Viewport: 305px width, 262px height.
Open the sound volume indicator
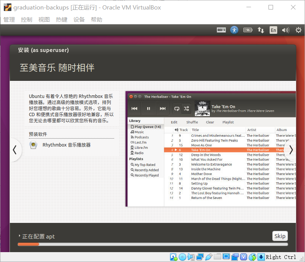pos(286,30)
